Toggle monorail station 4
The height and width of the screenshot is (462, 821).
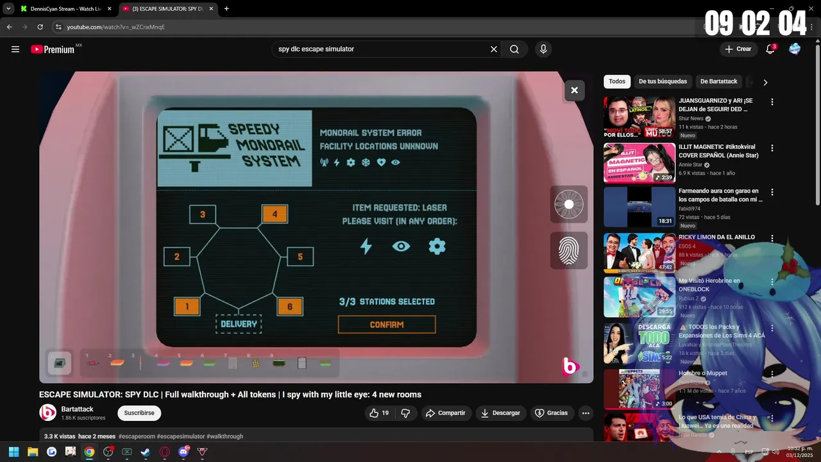click(275, 214)
